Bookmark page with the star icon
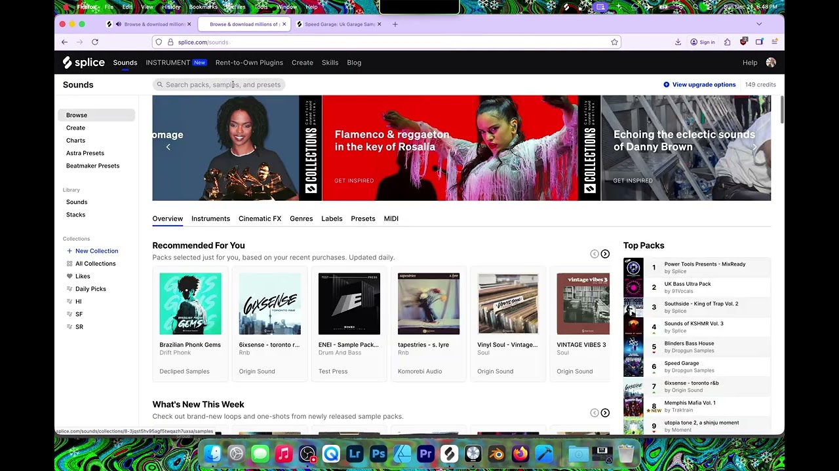 pos(614,42)
